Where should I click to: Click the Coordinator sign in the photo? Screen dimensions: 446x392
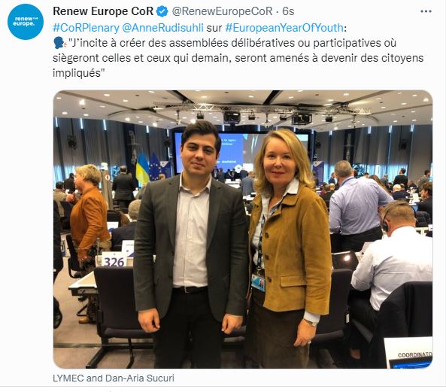pos(408,353)
